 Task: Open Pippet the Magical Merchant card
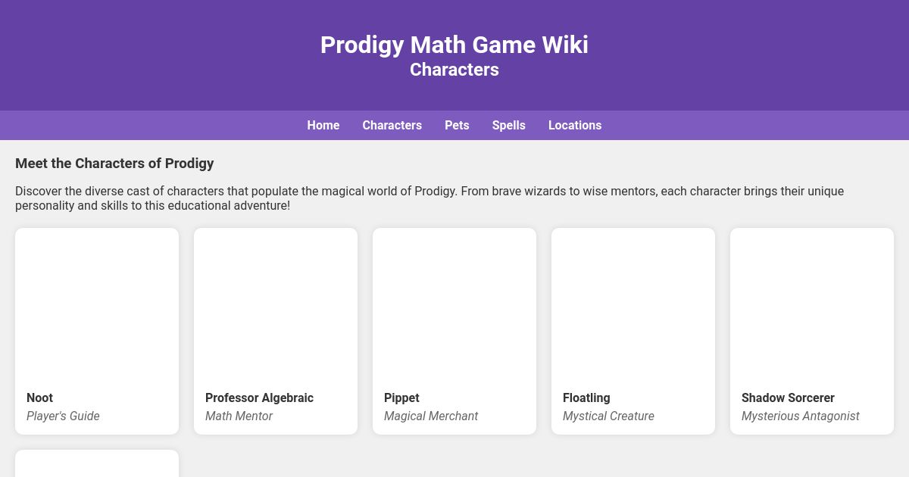pyautogui.click(x=454, y=331)
